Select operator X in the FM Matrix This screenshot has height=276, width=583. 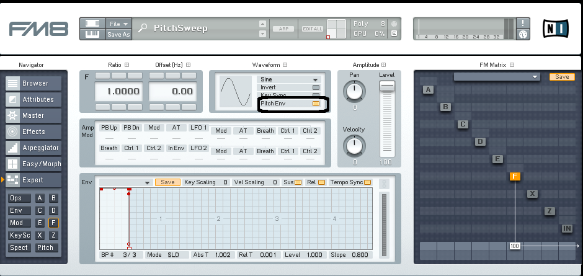[532, 194]
